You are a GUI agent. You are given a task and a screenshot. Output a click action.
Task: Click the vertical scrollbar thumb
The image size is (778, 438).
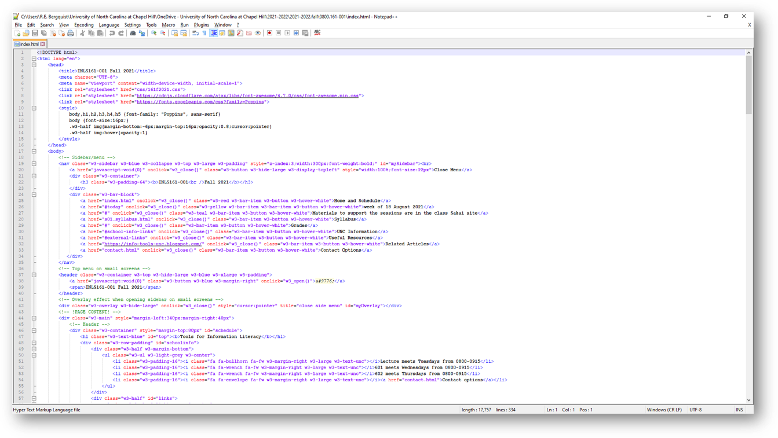point(748,84)
